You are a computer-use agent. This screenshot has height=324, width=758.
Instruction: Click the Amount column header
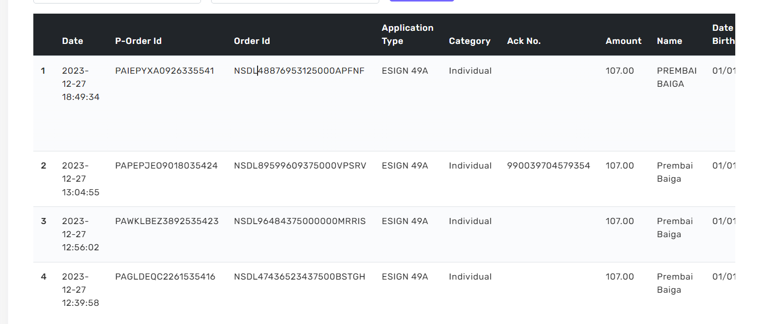pos(623,41)
